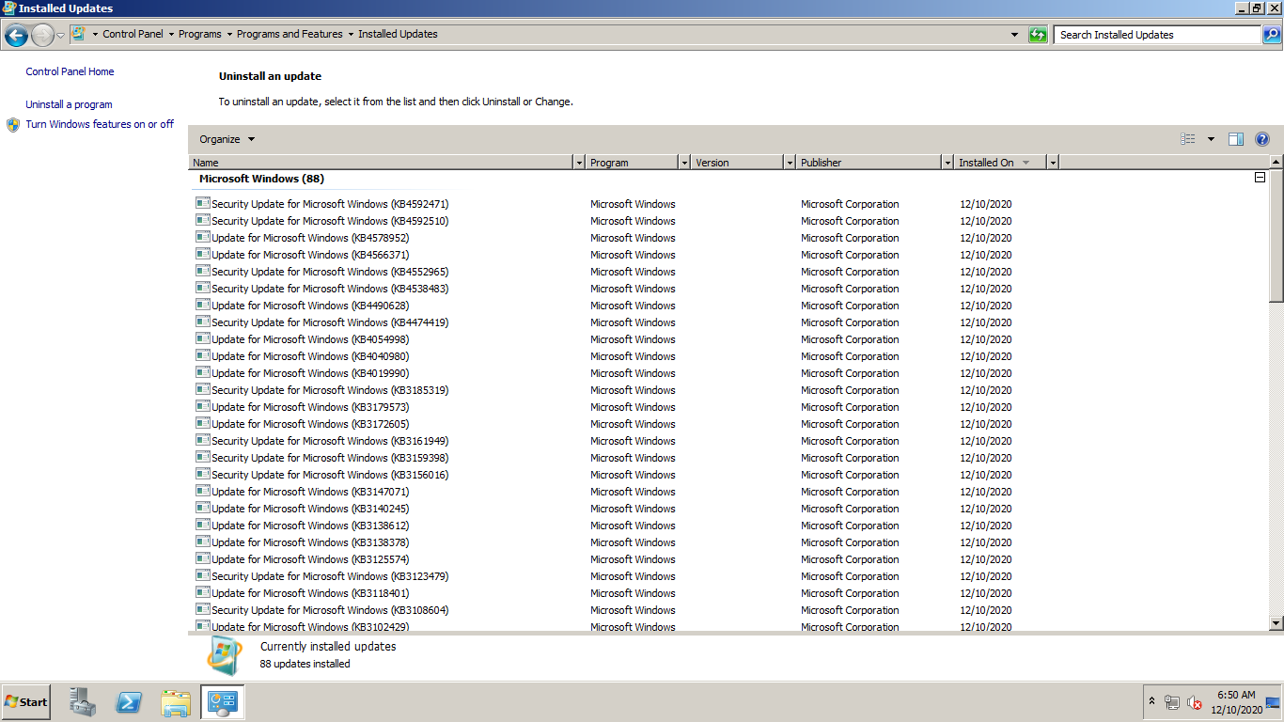Click the muted volume tray icon
Viewport: 1284px width, 722px height.
(1195, 702)
